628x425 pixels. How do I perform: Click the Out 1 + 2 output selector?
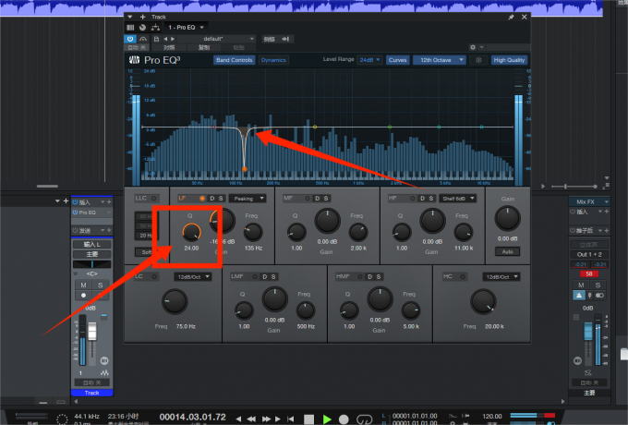[589, 254]
